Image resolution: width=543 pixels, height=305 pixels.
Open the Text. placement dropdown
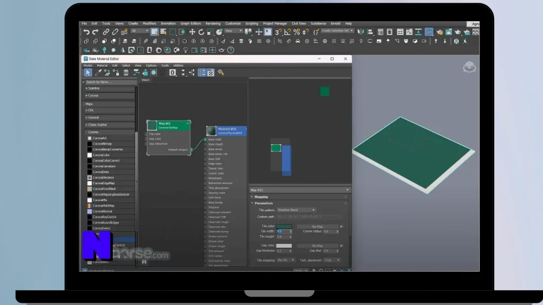pyautogui.click(x=332, y=260)
